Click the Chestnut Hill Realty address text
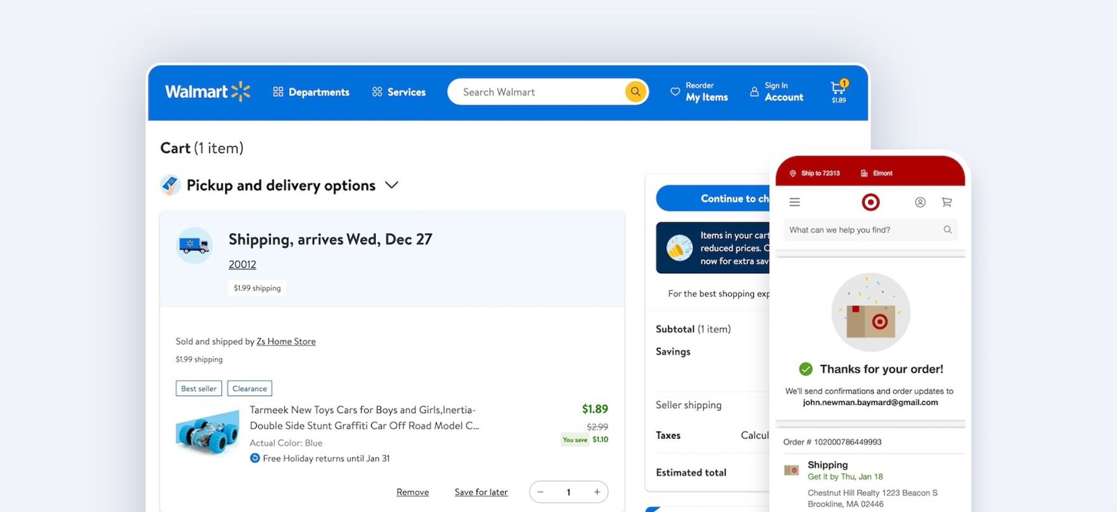The image size is (1117, 512). [x=872, y=499]
